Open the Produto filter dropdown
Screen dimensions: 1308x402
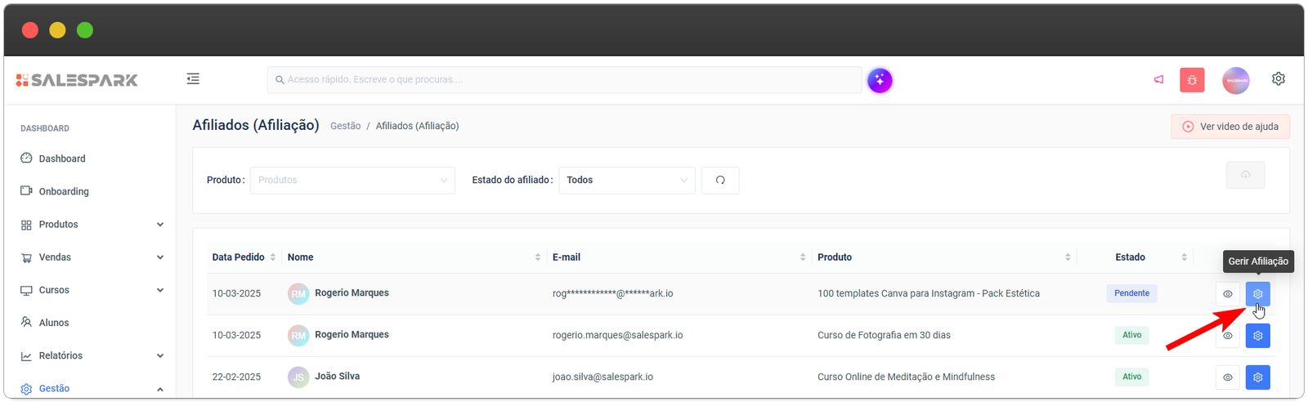click(352, 181)
